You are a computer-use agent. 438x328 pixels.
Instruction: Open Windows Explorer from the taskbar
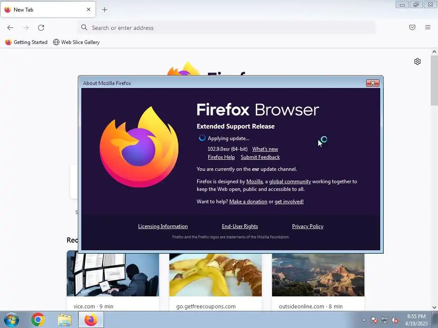[x=65, y=320]
